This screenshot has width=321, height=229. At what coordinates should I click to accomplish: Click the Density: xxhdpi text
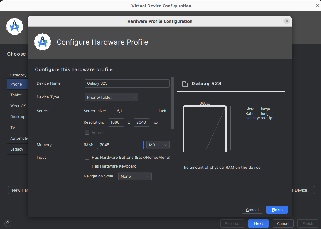pos(259,118)
